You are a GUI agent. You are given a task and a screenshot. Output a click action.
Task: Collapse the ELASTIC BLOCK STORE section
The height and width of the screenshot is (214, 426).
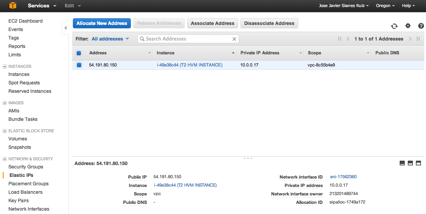[5, 131]
